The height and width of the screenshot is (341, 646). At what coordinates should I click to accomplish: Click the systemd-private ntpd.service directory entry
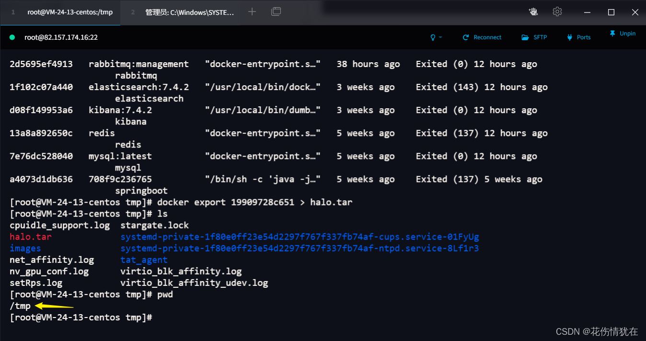tap(300, 248)
